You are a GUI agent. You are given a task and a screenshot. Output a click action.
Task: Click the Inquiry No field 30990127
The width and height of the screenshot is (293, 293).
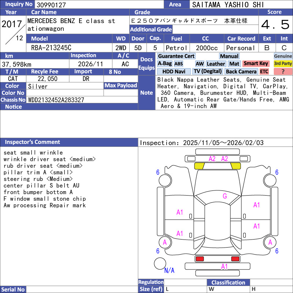tap(99, 5)
